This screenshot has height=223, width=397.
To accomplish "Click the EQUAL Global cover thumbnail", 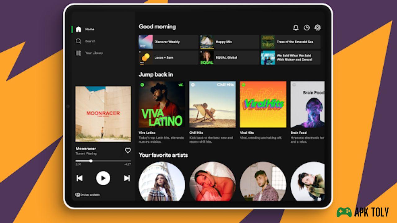I will pyautogui.click(x=207, y=58).
